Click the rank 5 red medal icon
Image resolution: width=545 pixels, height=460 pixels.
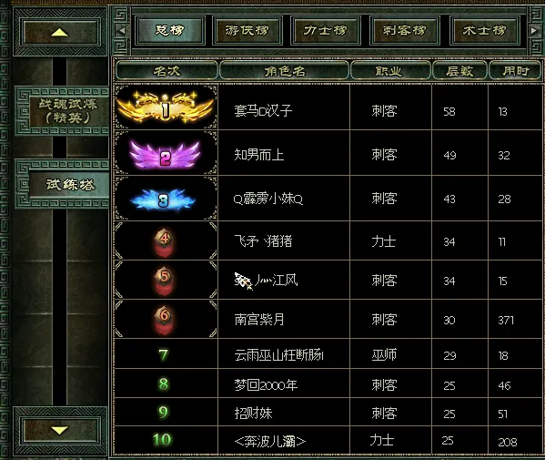pyautogui.click(x=164, y=281)
